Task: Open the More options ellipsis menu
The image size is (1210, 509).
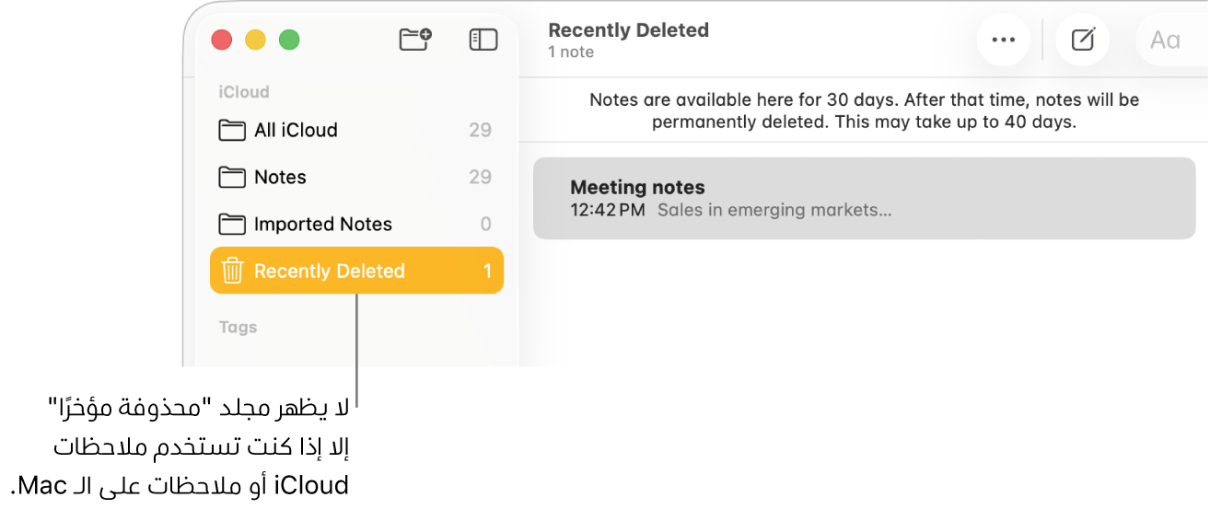Action: (x=1003, y=40)
